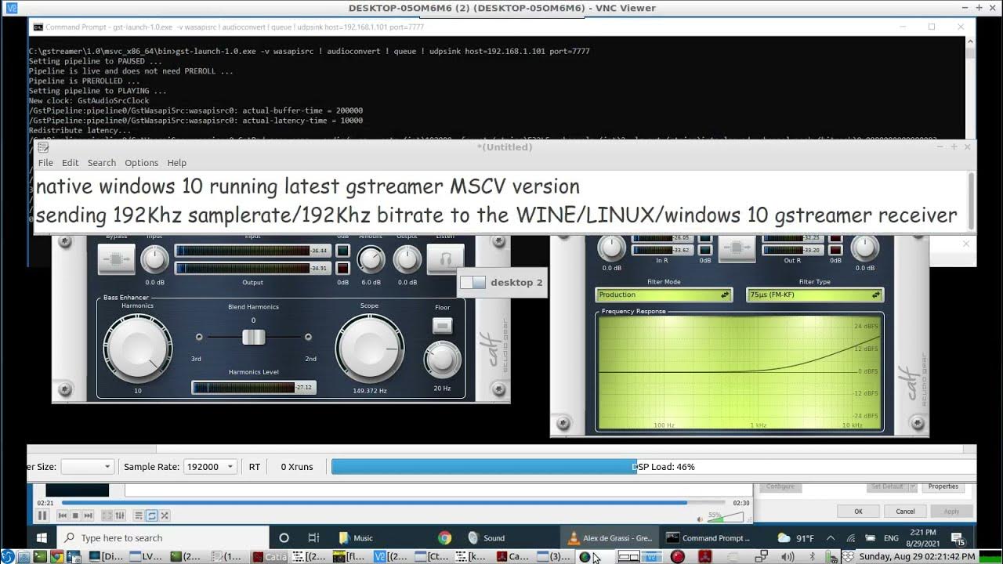This screenshot has width=1003, height=564.
Task: Click the RT indicator label
Action: tap(255, 467)
